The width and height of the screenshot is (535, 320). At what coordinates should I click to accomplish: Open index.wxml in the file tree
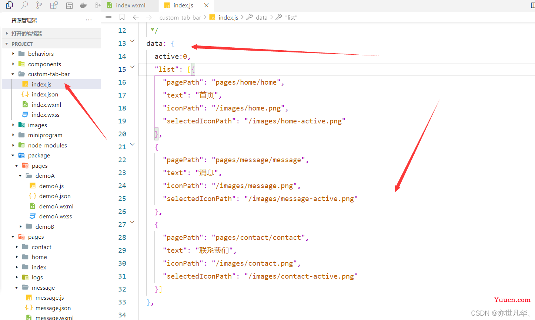pyautogui.click(x=51, y=105)
